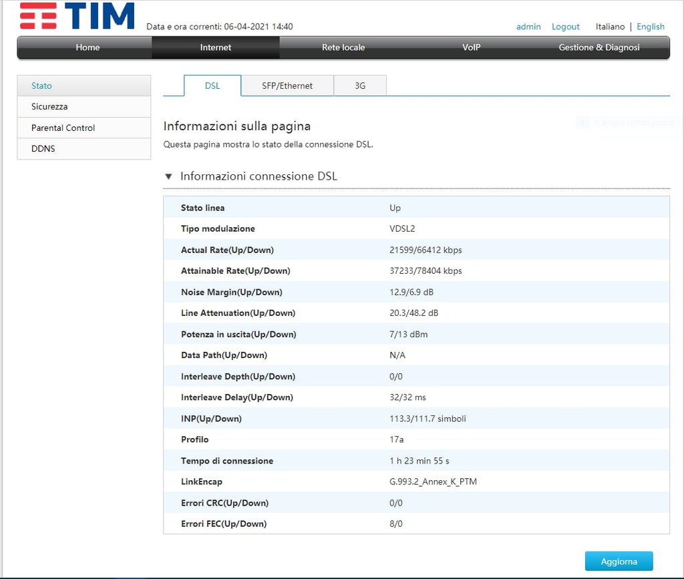Click the value 113.3/111.7 simboli
This screenshot has height=579, width=684.
(427, 419)
